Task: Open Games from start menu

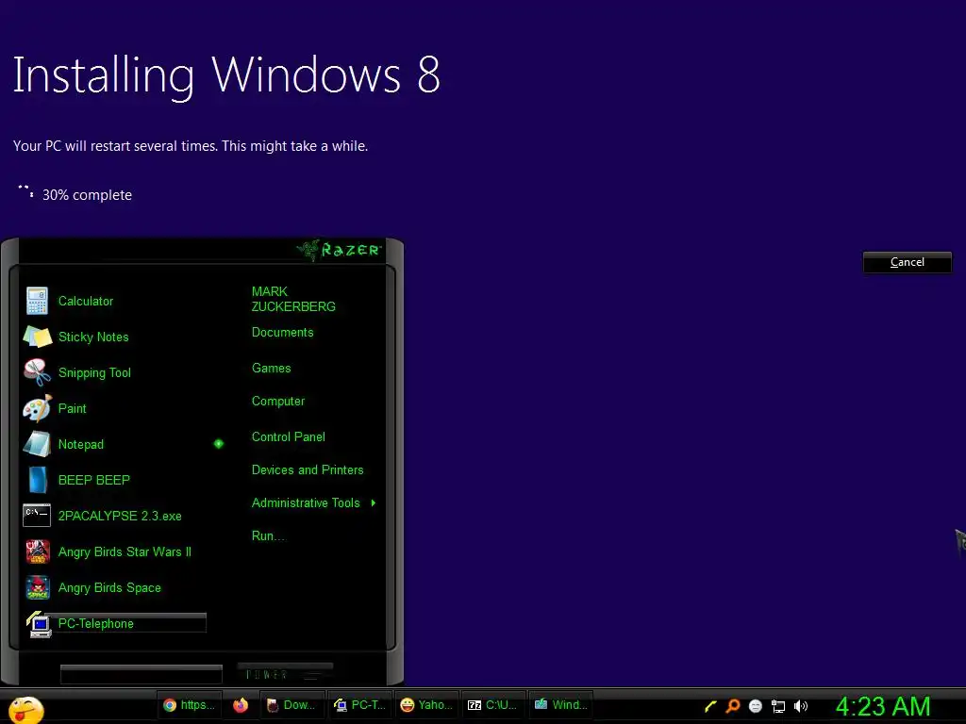Action: (271, 369)
